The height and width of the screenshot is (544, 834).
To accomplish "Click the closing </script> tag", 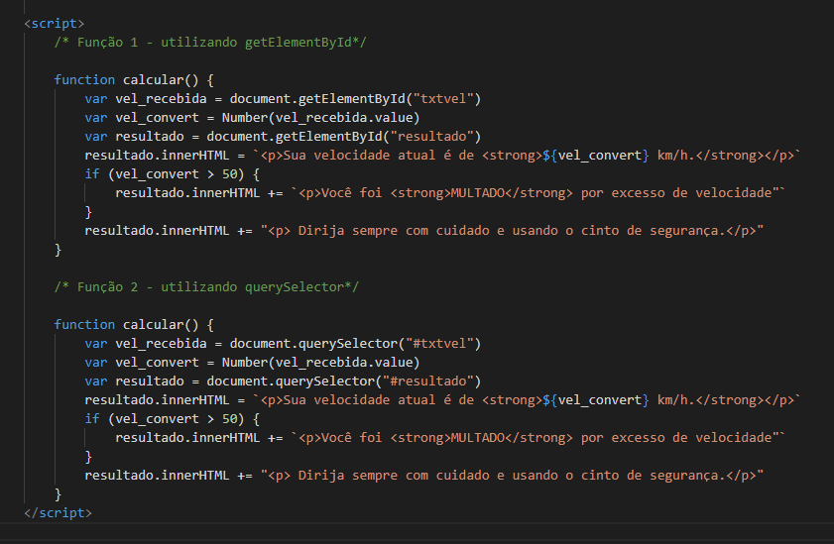I will click(x=58, y=512).
